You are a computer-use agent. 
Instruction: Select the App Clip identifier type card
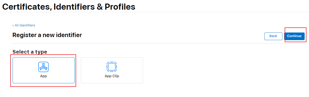point(112,70)
